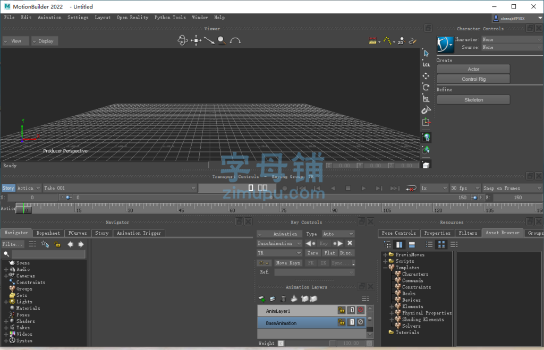Select the camera Orbit tool in Viewer
The height and width of the screenshot is (350, 544).
point(183,40)
